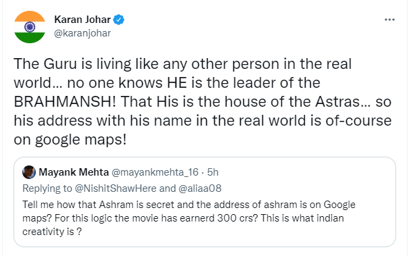Image resolution: width=411 pixels, height=256 pixels.
Task: Open Mayank Mehta's name in quoted tweet
Action: click(74, 172)
